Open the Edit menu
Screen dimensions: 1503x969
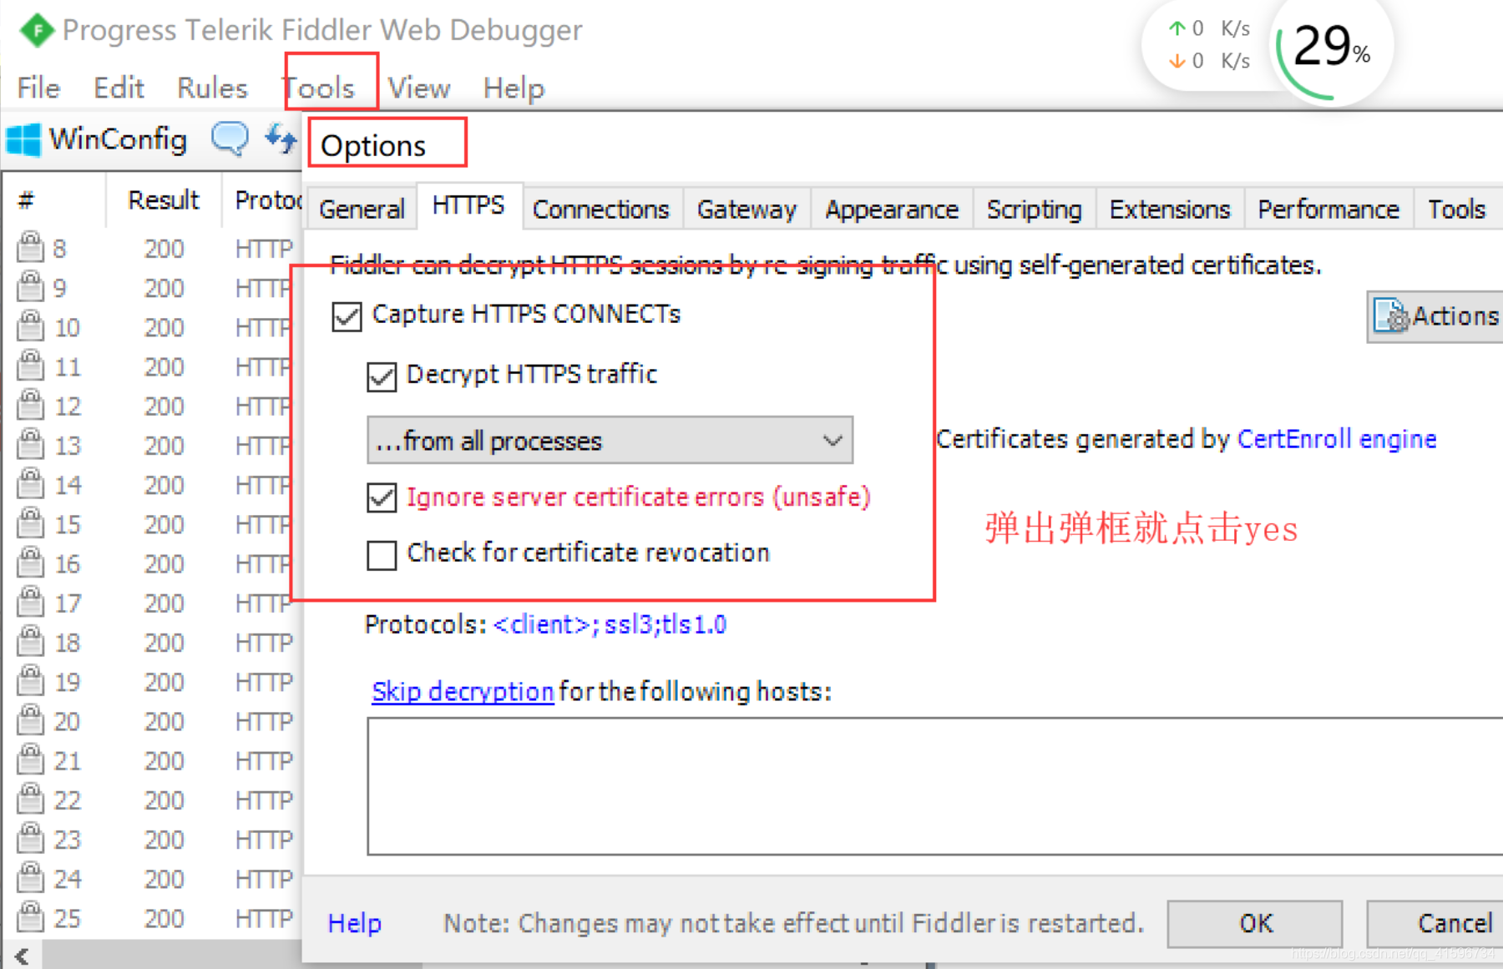pos(119,88)
